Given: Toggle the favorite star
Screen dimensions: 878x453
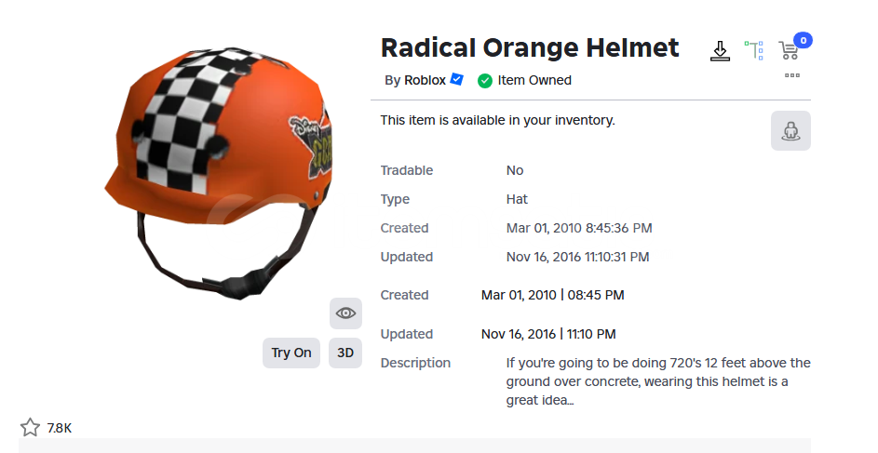Looking at the screenshot, I should click(30, 428).
